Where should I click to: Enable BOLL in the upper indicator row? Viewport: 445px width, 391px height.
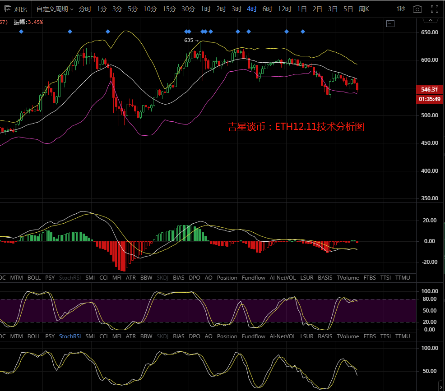[x=34, y=278]
